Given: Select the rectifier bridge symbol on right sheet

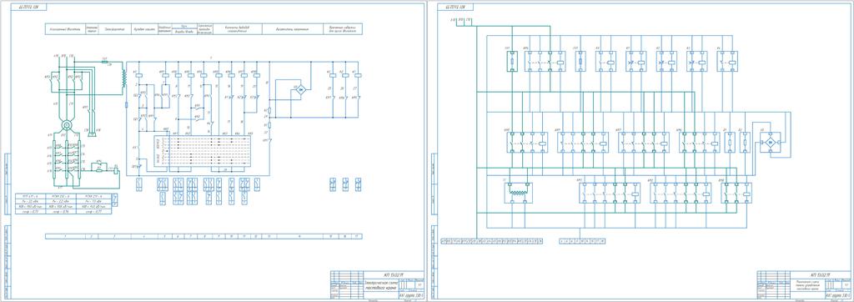Looking at the screenshot, I should (768, 143).
